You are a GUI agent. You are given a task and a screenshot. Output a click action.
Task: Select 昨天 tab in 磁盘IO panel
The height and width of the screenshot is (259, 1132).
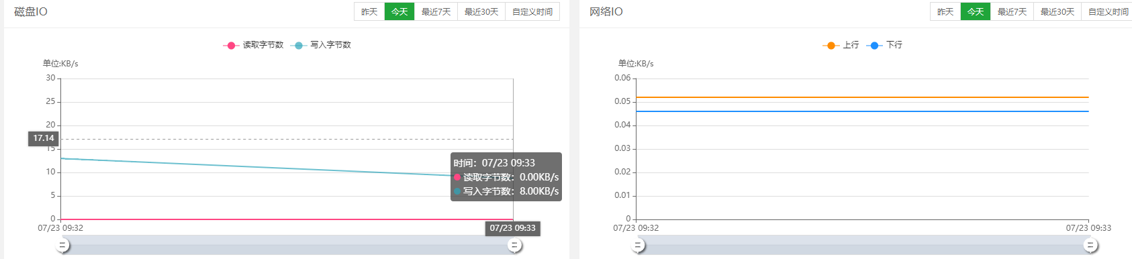tap(369, 12)
